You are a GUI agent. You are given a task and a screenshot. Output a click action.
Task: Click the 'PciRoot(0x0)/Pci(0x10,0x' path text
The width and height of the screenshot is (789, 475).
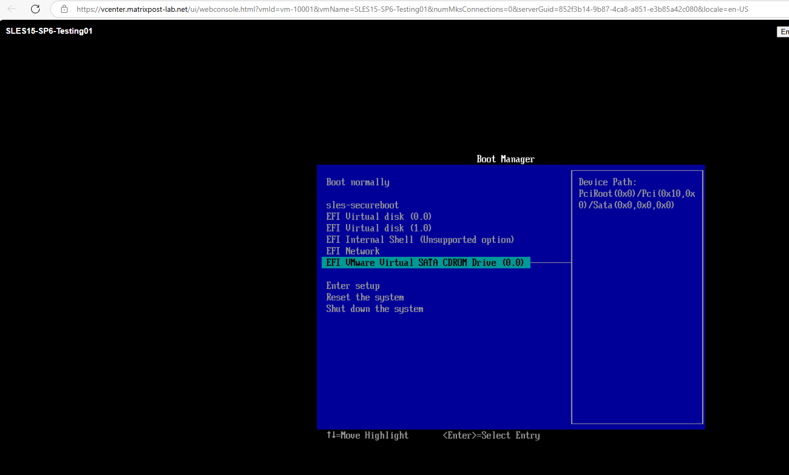(x=637, y=194)
